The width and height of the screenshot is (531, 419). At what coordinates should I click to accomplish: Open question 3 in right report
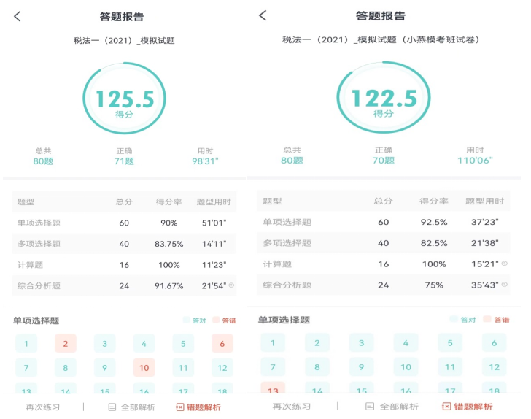coord(361,343)
